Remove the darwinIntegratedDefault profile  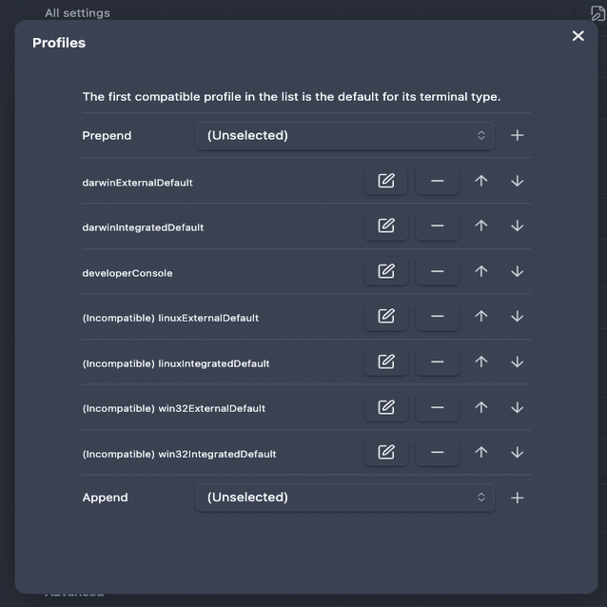438,226
